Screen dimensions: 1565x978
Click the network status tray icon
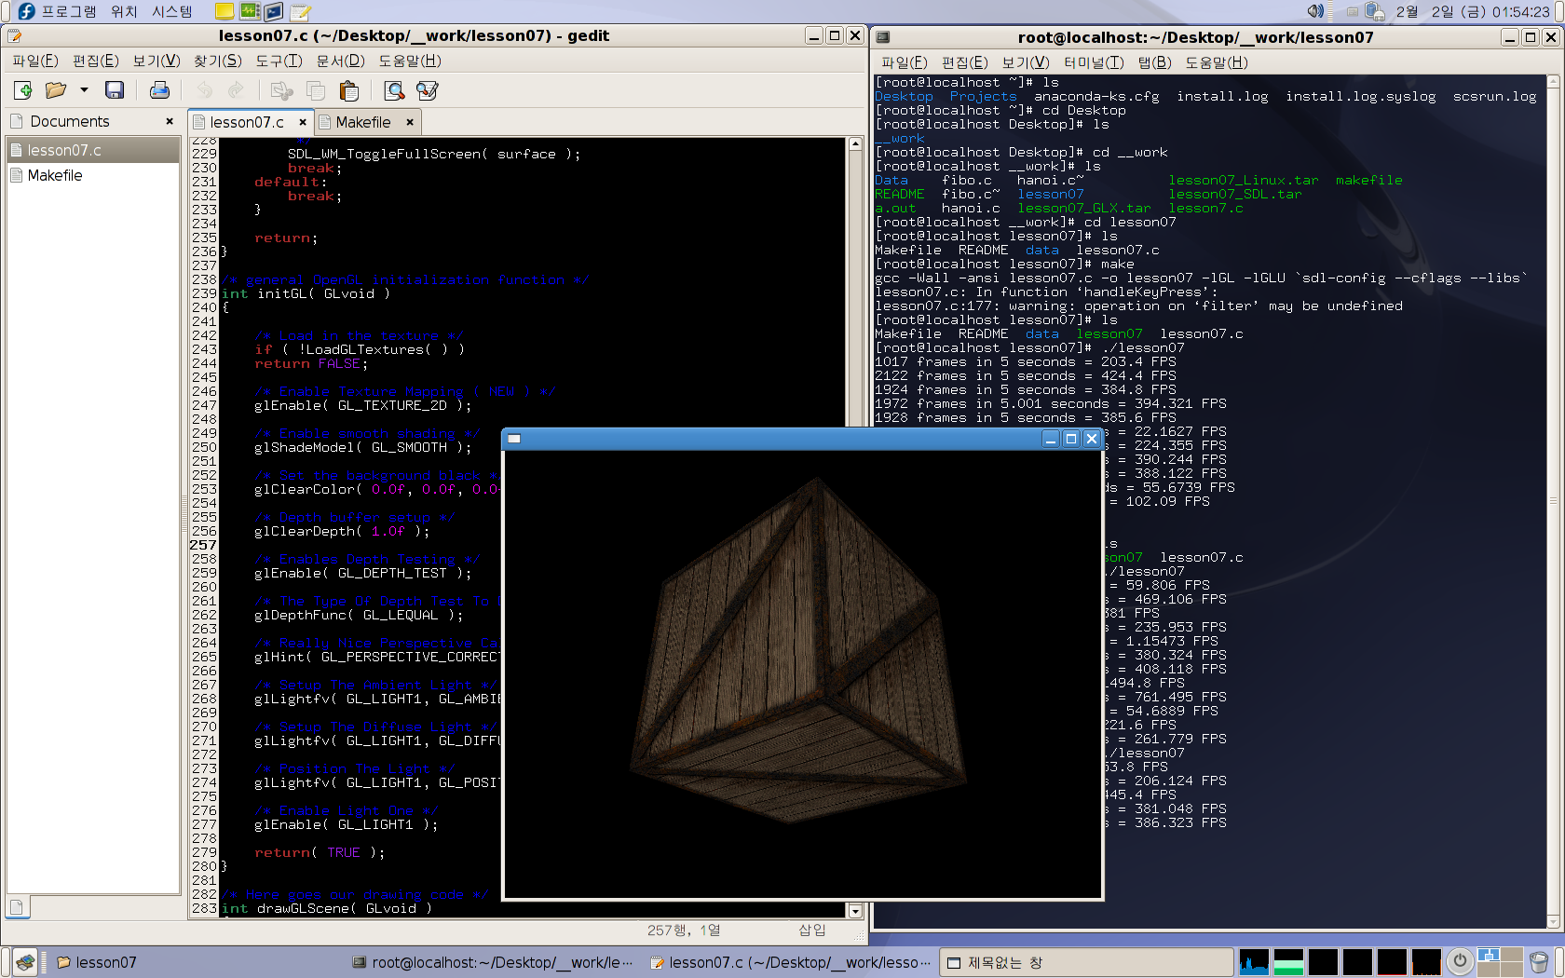click(x=1375, y=11)
